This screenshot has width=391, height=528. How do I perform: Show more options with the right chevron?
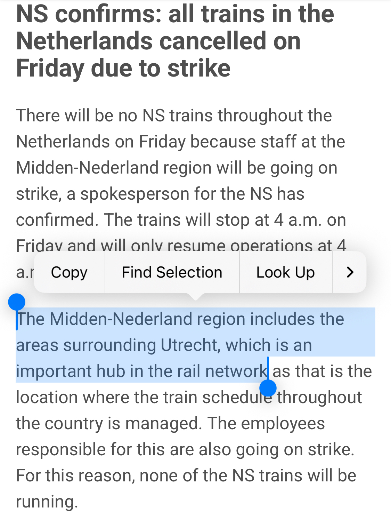point(350,272)
